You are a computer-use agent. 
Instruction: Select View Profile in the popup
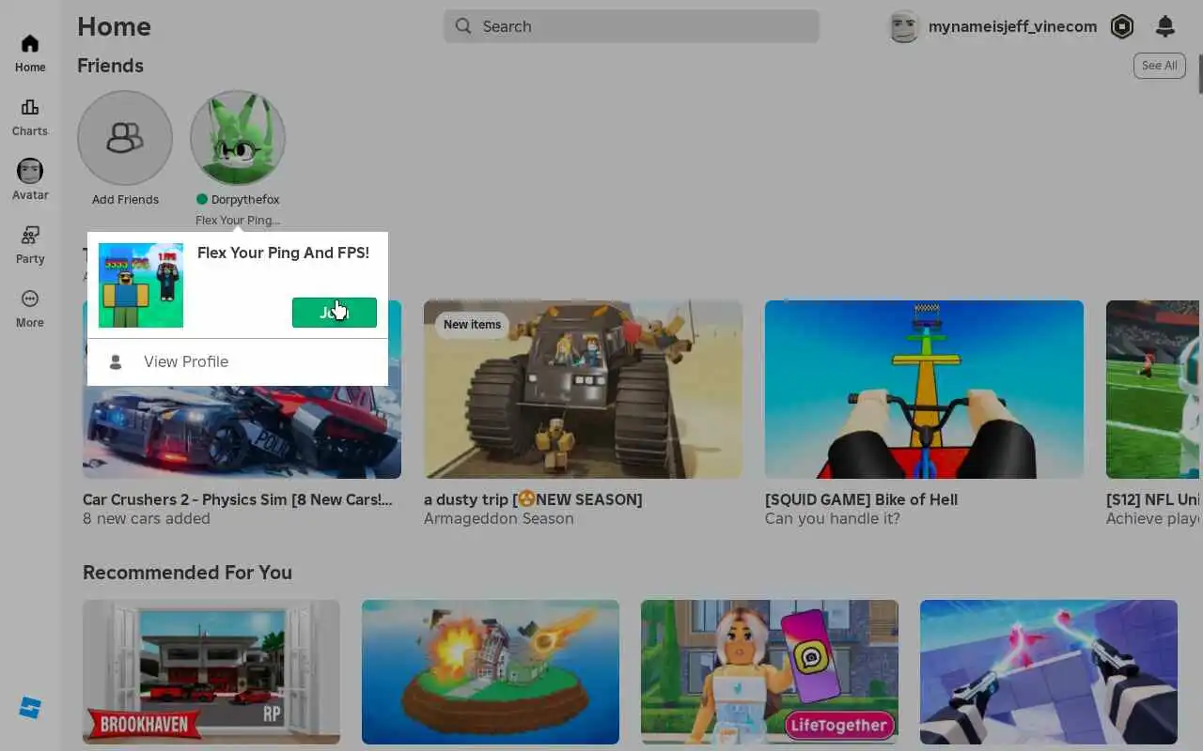pyautogui.click(x=238, y=361)
